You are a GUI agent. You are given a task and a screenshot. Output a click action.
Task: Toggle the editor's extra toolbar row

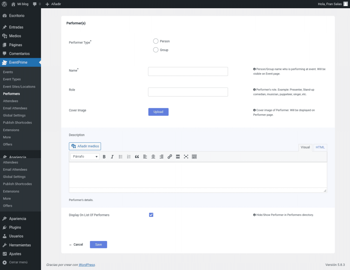click(194, 157)
